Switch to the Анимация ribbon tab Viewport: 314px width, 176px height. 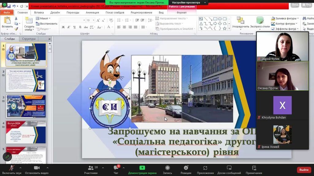92,13
